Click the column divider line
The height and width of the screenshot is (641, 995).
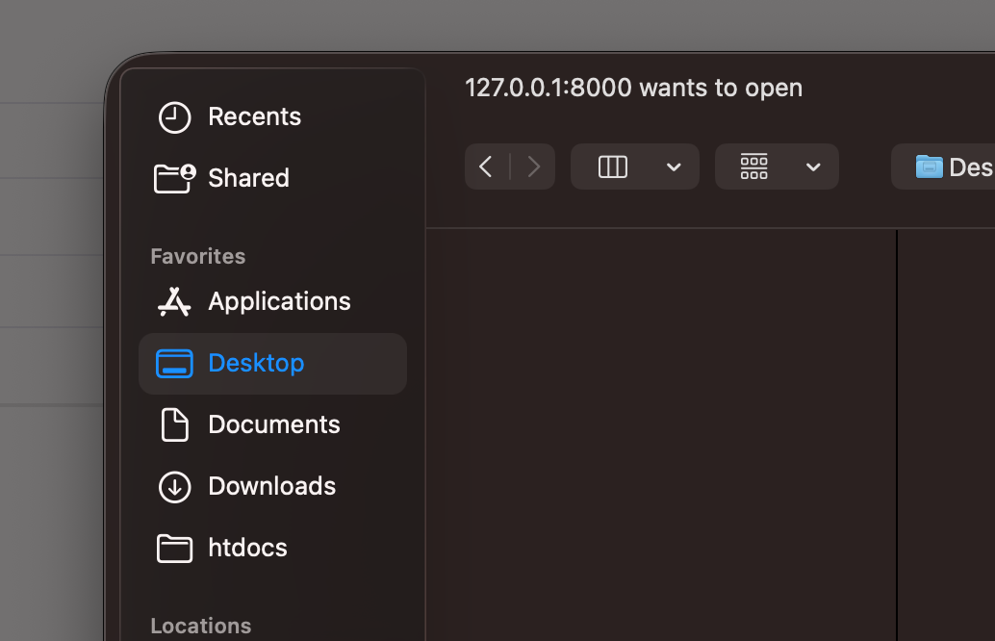click(x=897, y=433)
